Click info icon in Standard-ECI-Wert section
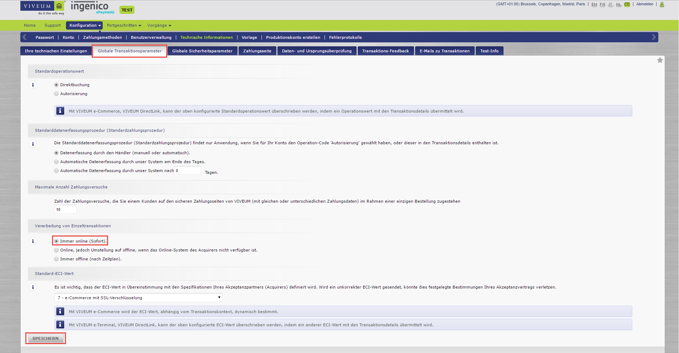This screenshot has height=353, width=679. (x=33, y=287)
